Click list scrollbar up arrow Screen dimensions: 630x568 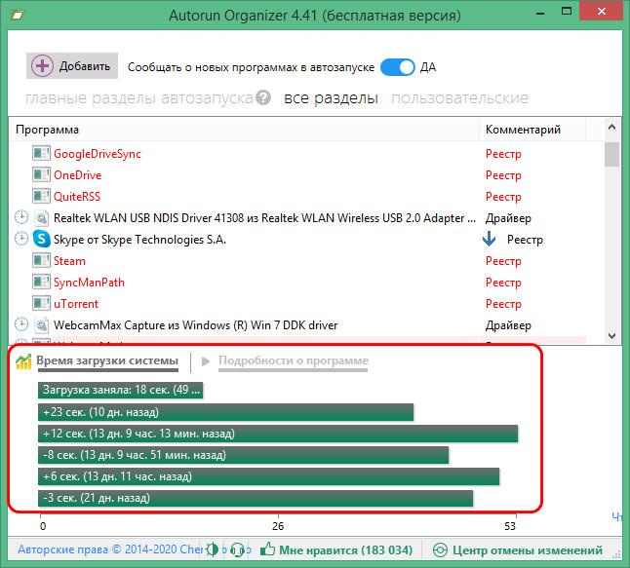tap(611, 127)
